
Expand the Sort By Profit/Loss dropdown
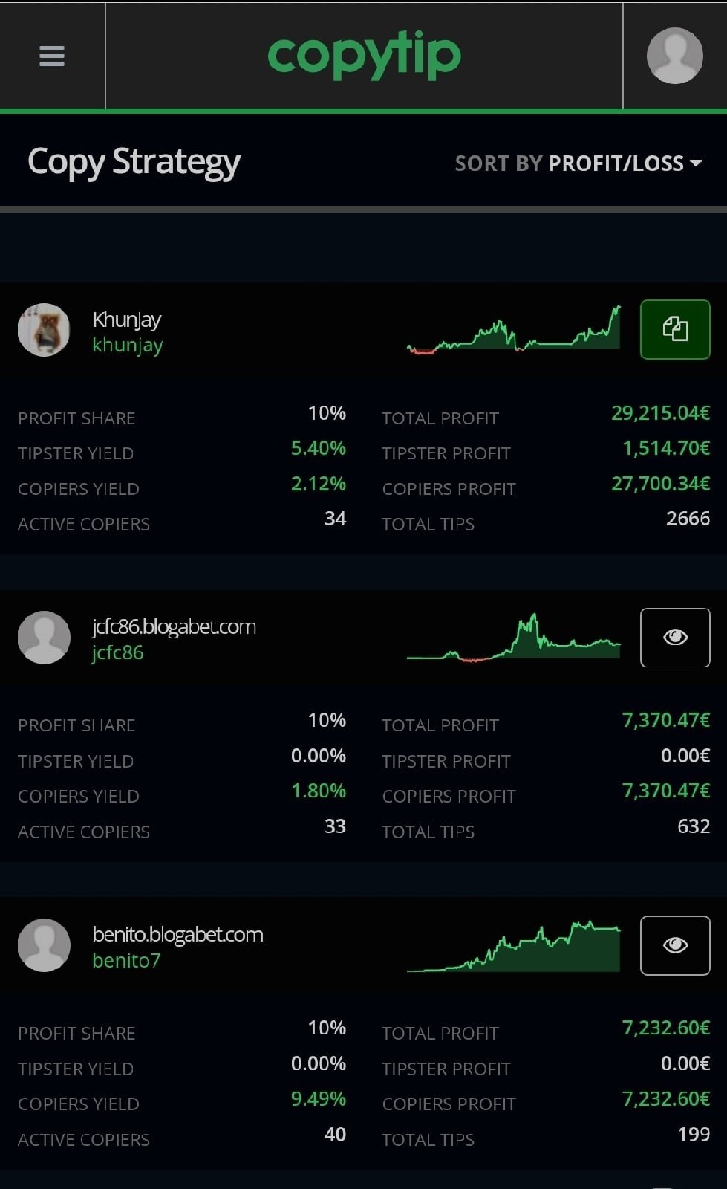tap(577, 163)
